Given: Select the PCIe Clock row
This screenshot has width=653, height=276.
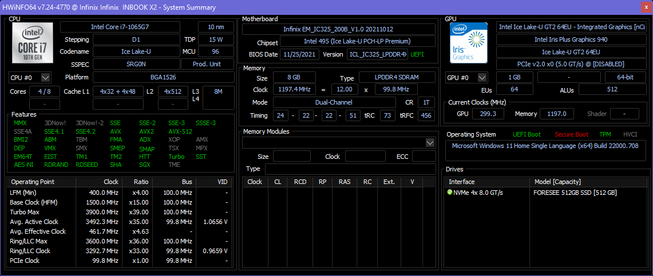Looking at the screenshot, I should click(120, 261).
